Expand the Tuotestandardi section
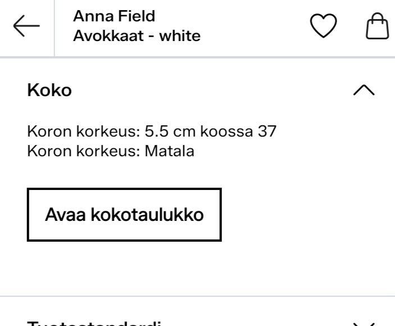The width and height of the screenshot is (395, 326). click(x=198, y=324)
